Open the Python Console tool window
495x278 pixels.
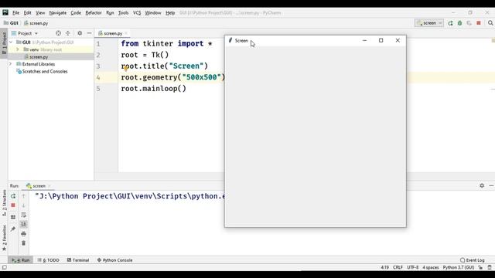114,260
